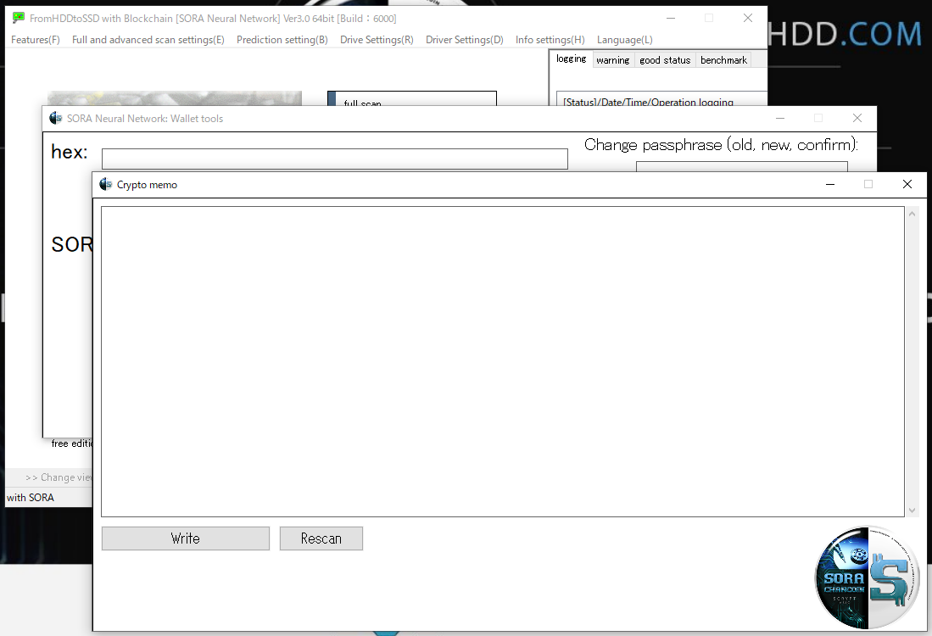Click the Crypto memo scrollbar up arrow
This screenshot has height=636, width=932.
912,214
